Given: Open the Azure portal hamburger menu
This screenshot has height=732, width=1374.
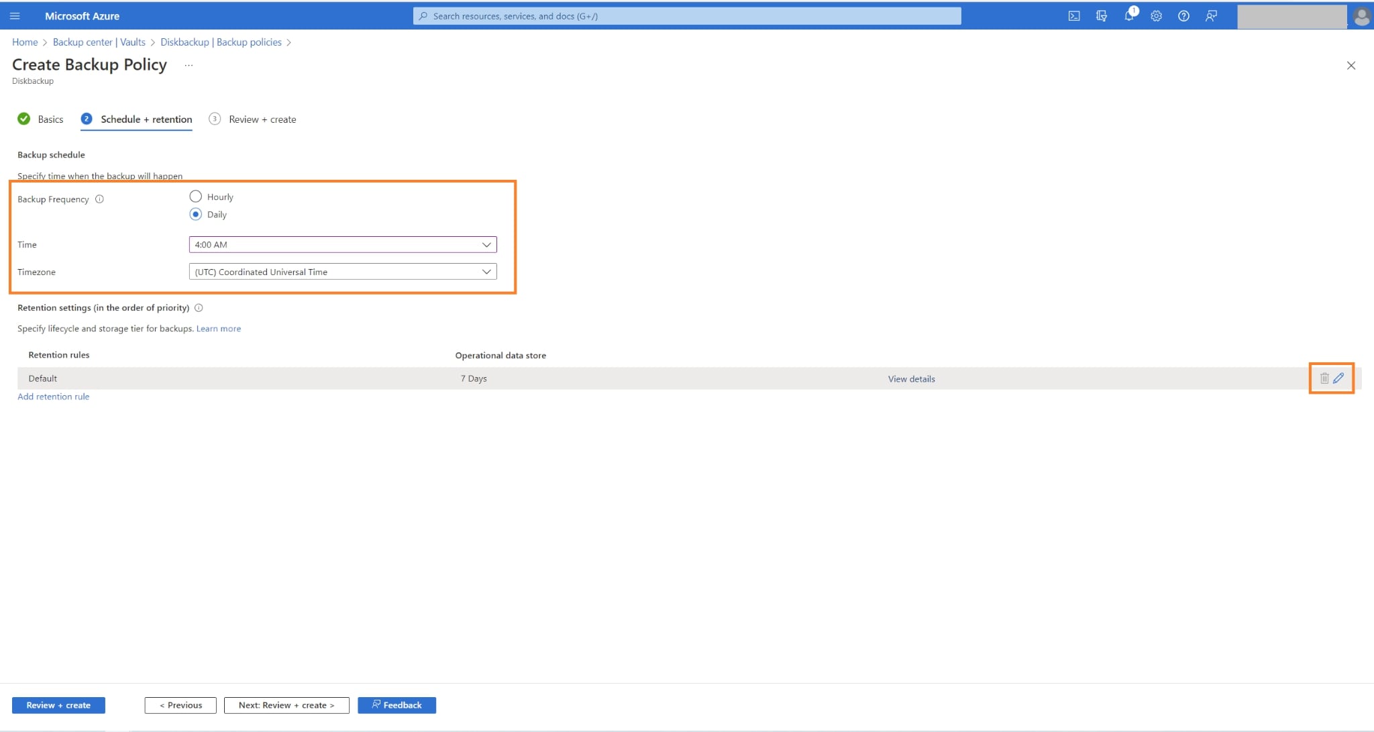Looking at the screenshot, I should [x=15, y=16].
